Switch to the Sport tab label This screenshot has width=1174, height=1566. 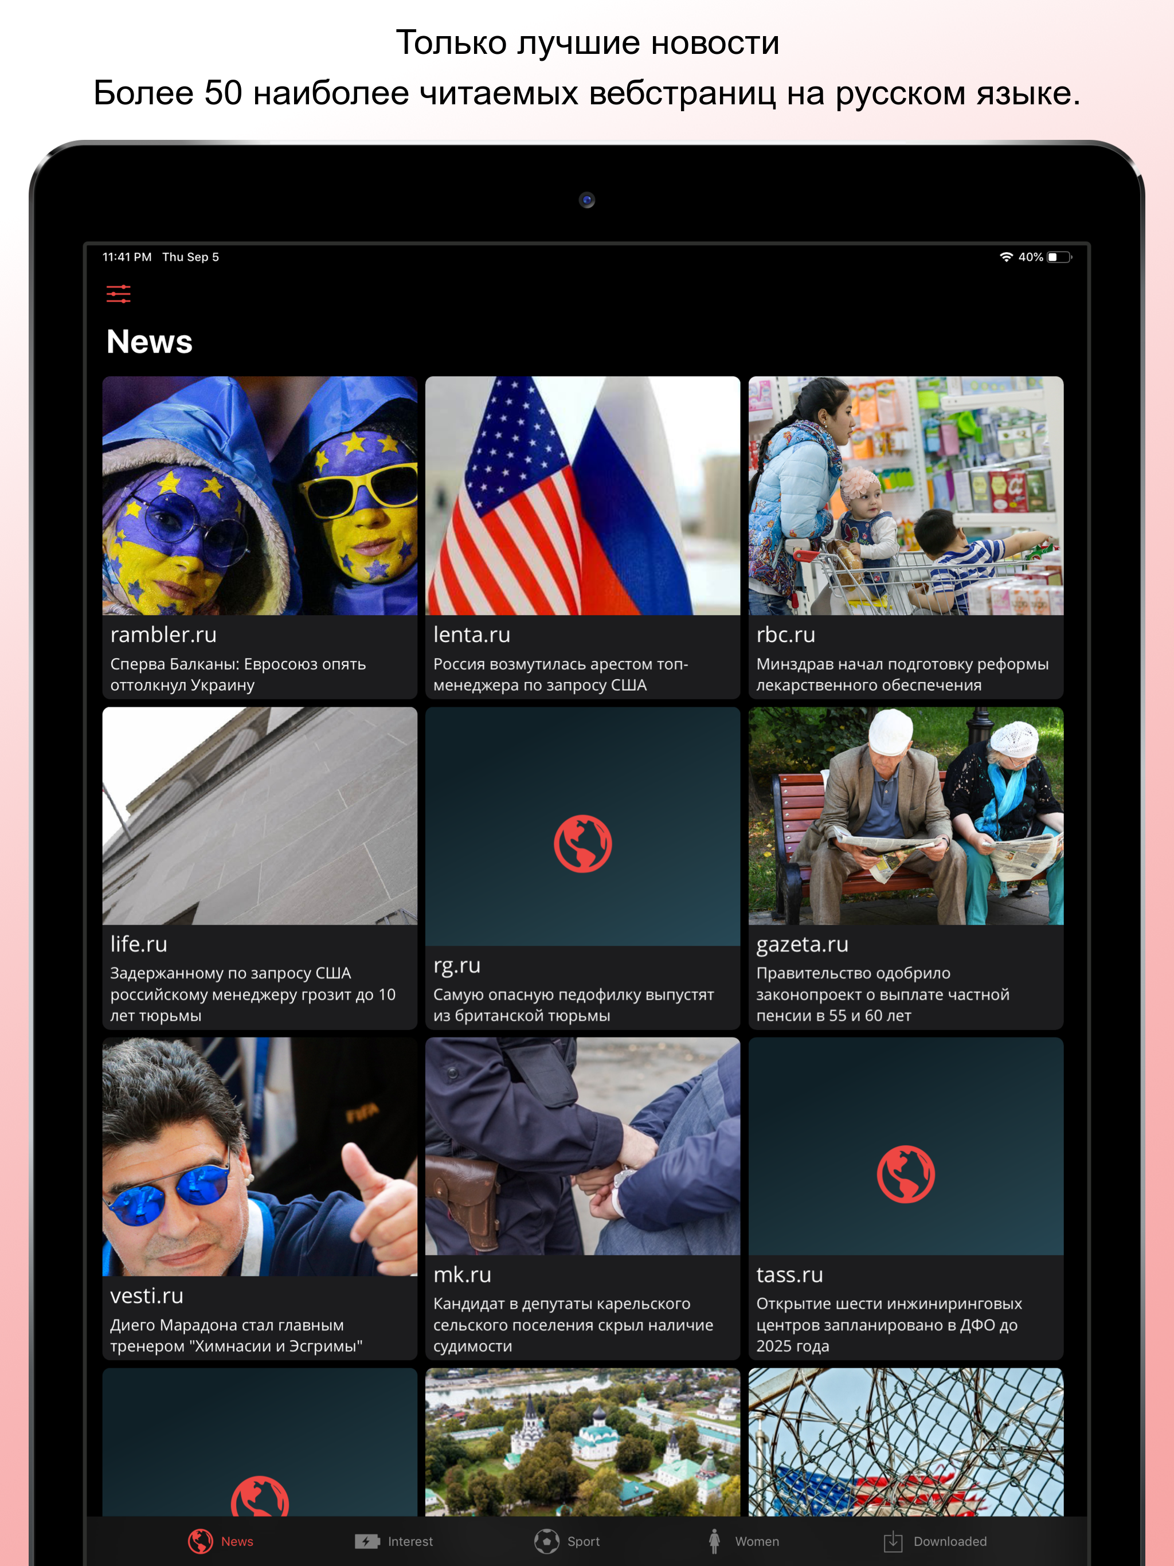pyautogui.click(x=584, y=1541)
